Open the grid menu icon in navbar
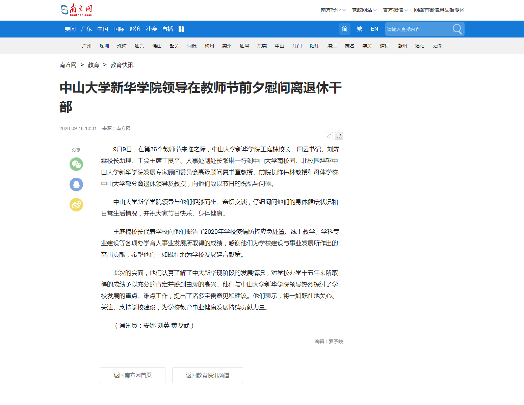 pos(181,29)
